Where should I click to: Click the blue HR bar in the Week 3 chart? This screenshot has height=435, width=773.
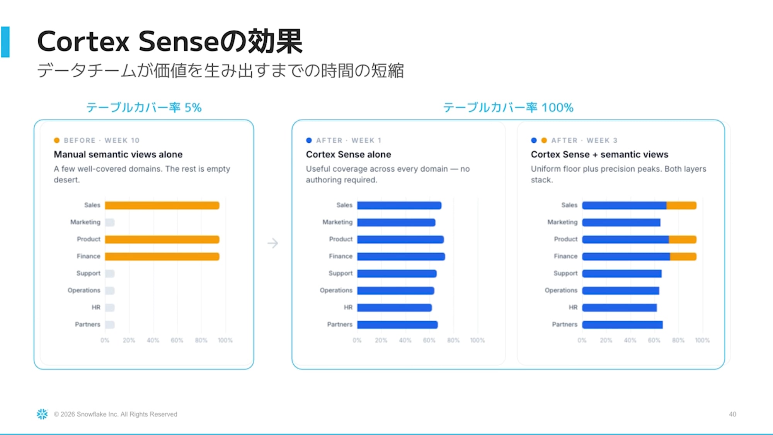(620, 307)
